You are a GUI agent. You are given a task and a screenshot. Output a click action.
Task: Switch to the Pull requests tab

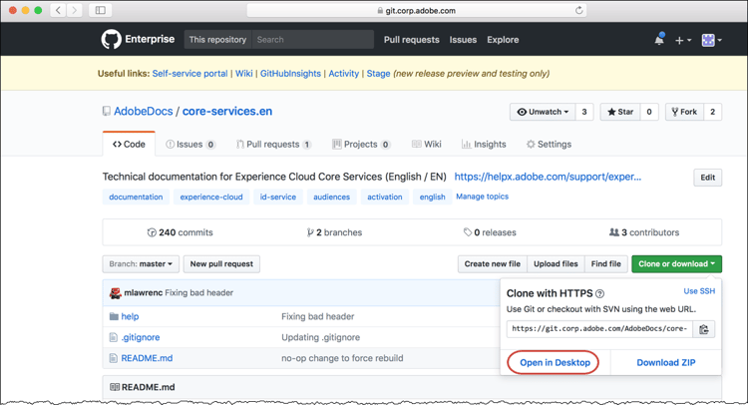pos(274,144)
